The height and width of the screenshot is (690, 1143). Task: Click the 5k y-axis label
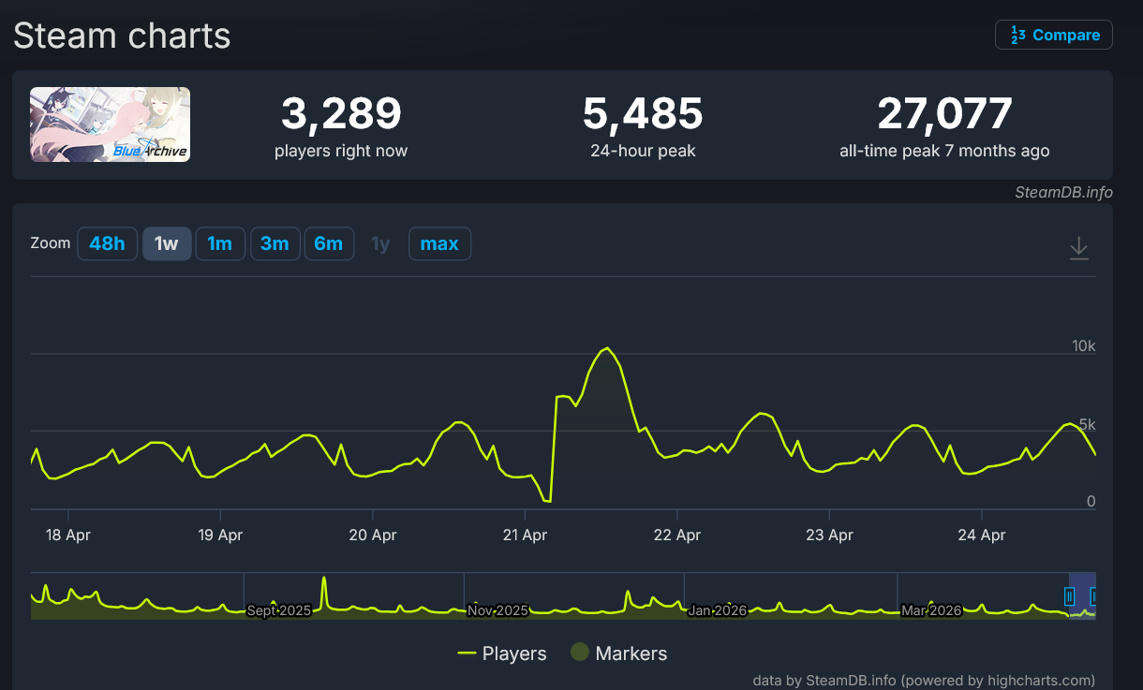click(1088, 424)
